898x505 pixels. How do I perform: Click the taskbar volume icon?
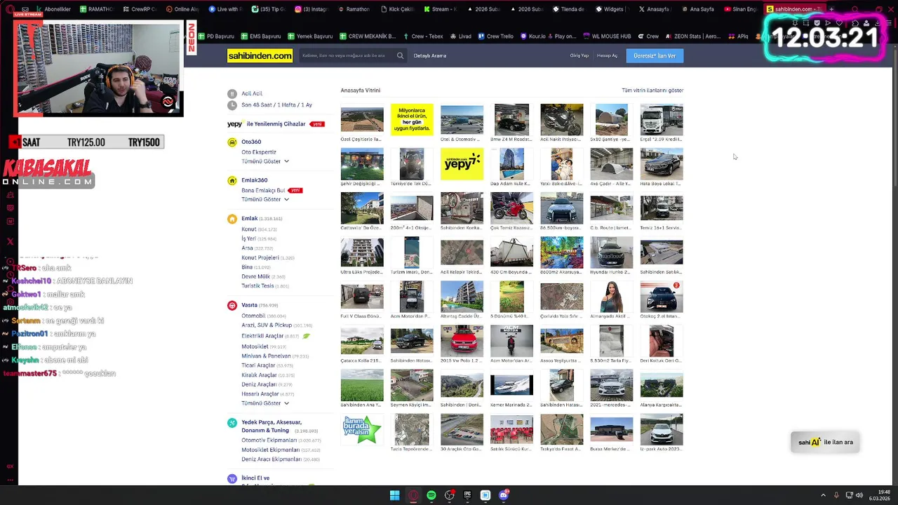tap(859, 495)
